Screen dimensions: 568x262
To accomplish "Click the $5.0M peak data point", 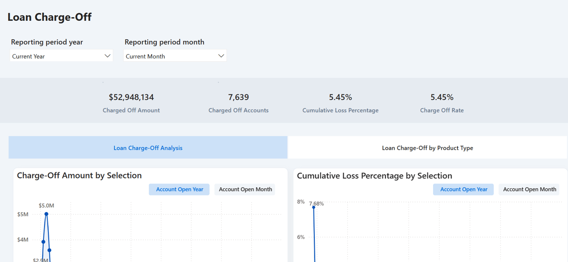I will [46, 214].
